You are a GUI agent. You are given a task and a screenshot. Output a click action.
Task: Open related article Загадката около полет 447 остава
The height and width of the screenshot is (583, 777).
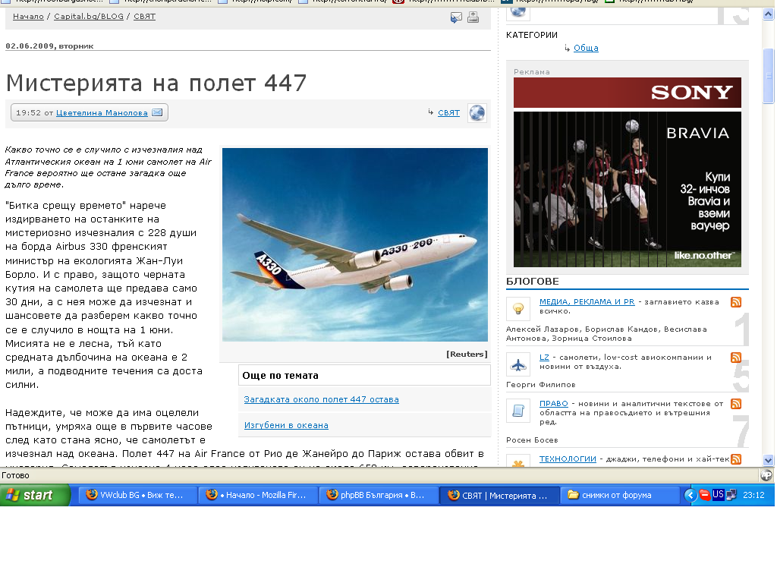[x=321, y=399]
